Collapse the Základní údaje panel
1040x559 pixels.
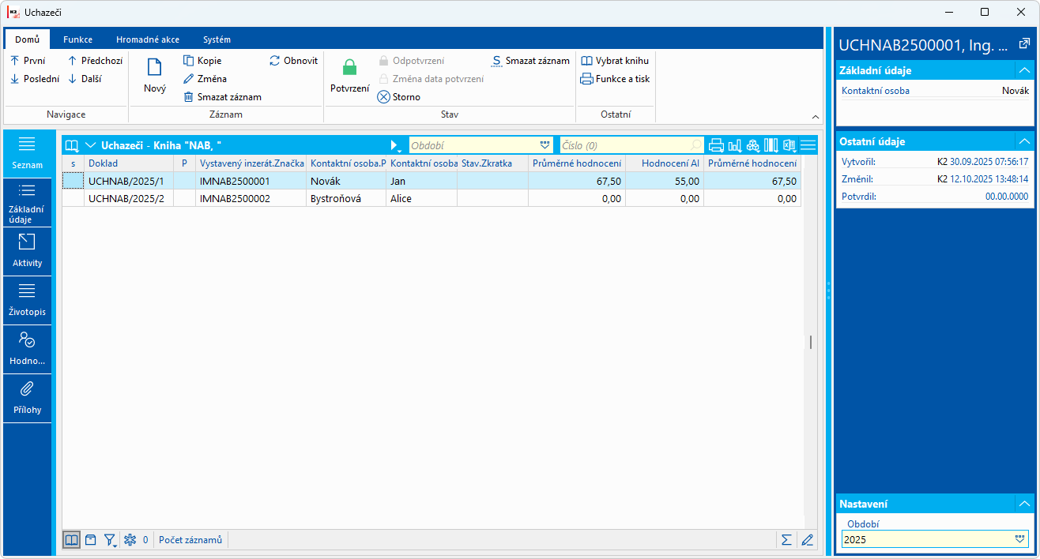tap(1024, 70)
